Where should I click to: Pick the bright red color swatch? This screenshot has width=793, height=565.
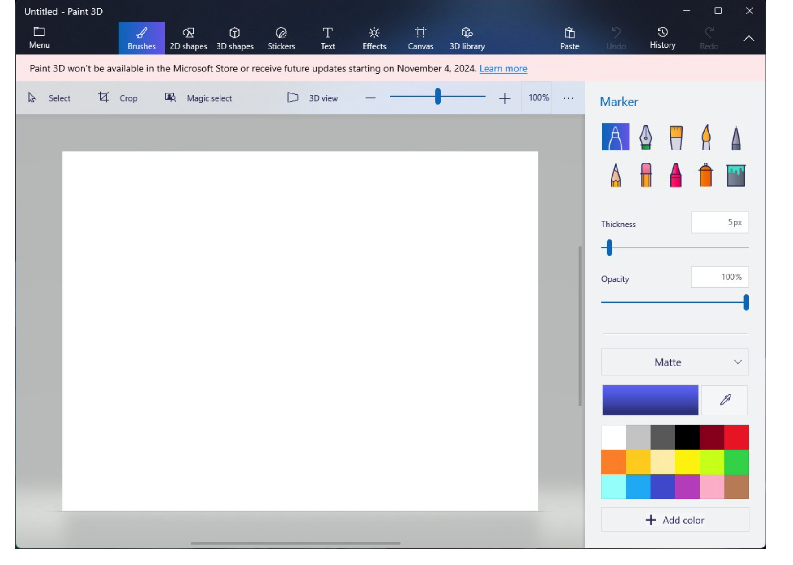[x=736, y=437]
